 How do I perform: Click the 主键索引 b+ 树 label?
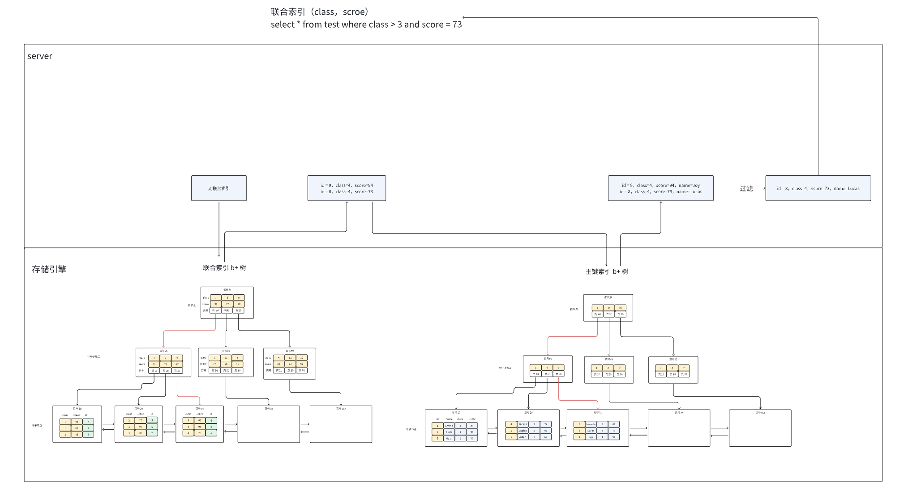point(606,271)
